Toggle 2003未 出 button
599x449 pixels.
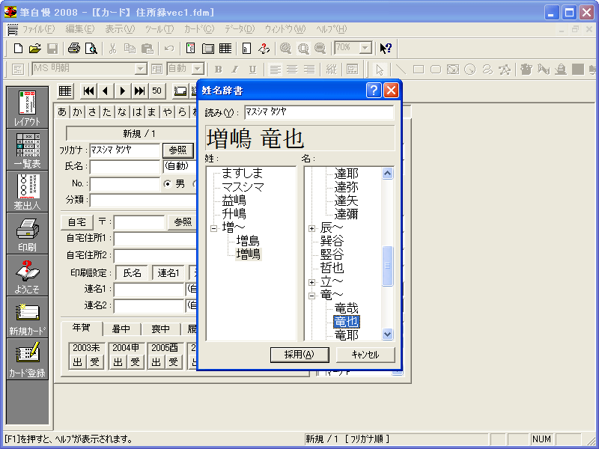pyautogui.click(x=78, y=362)
